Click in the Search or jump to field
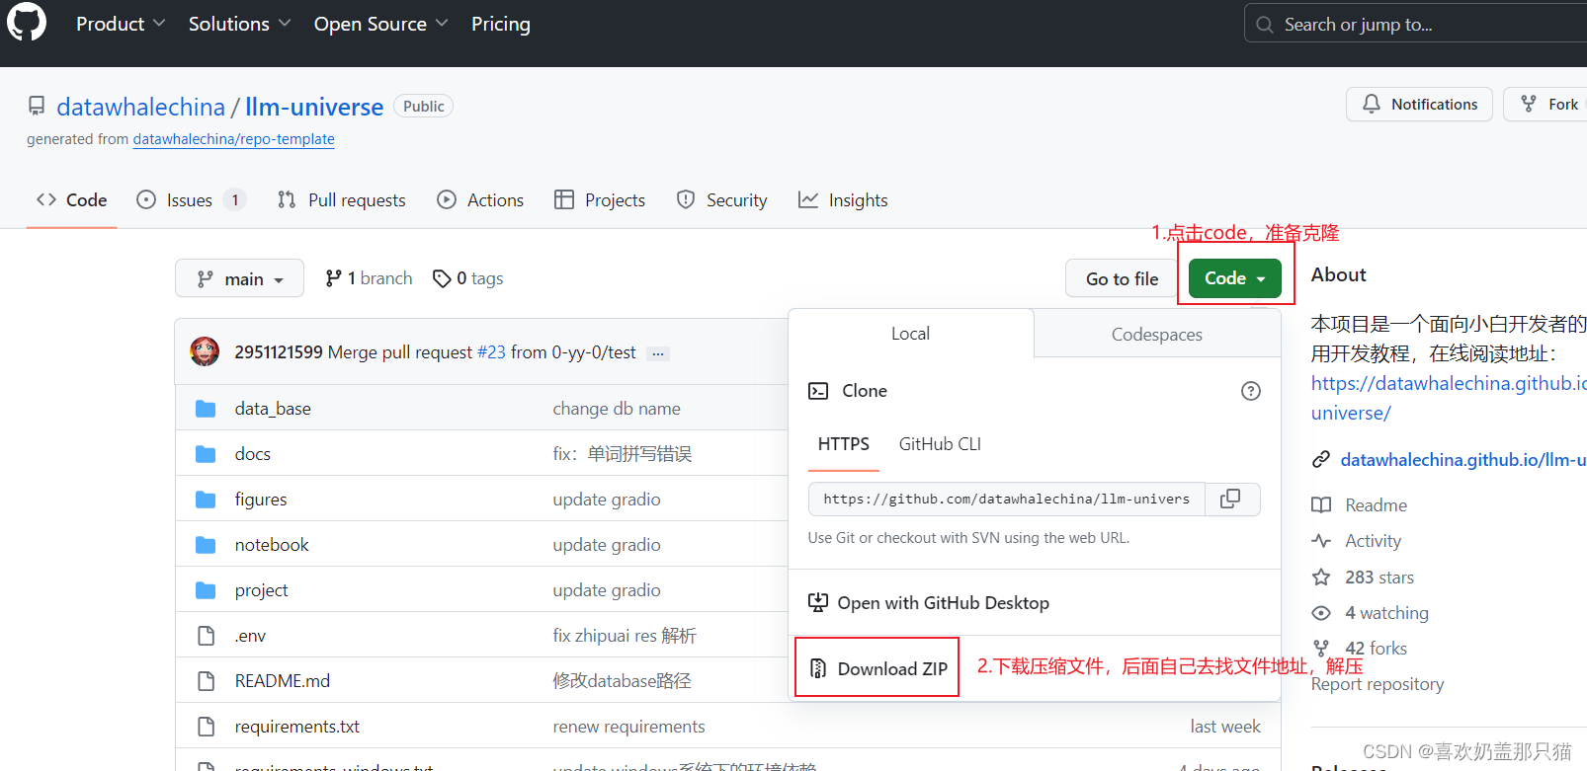Viewport: 1587px width, 771px height. point(1416,25)
